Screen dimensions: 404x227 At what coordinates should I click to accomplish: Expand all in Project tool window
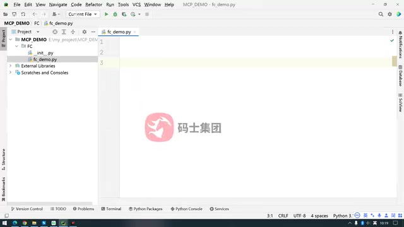point(64,32)
